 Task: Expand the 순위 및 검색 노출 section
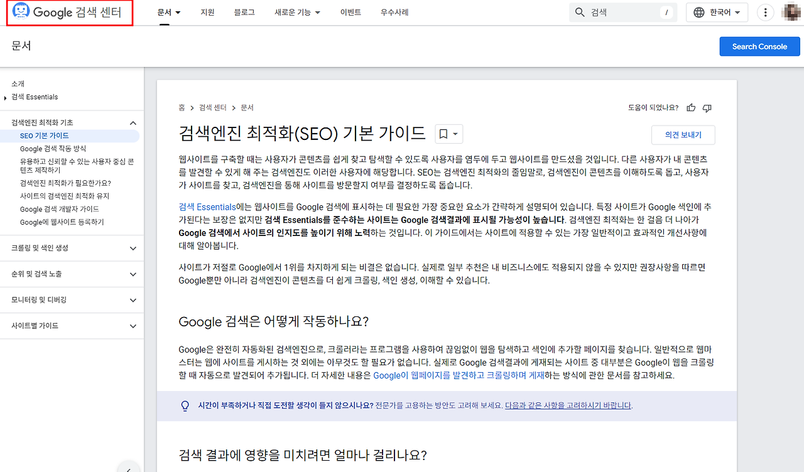[x=133, y=274]
